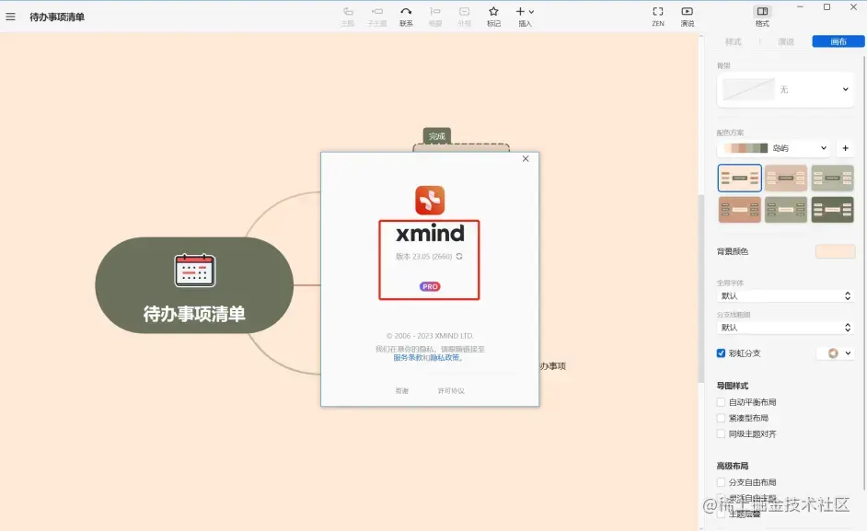Open the 岛屿 color scheme dropdown

775,148
